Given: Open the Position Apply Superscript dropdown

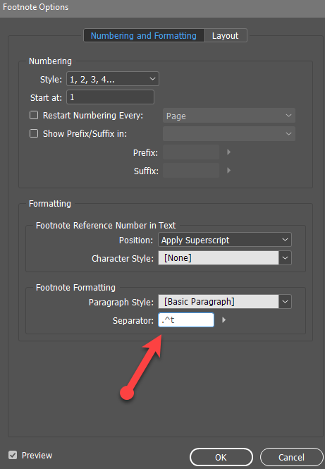Looking at the screenshot, I should point(225,240).
